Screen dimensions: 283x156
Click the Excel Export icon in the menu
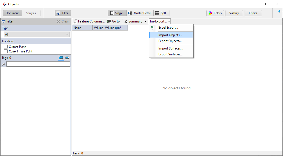pyautogui.click(x=152, y=28)
